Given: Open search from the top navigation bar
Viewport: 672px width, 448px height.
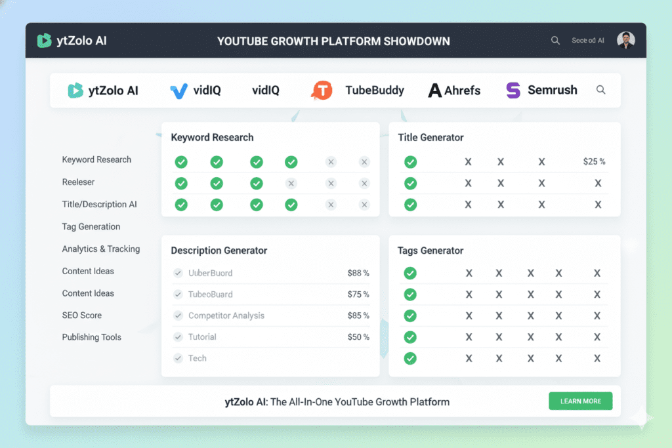Looking at the screenshot, I should pyautogui.click(x=555, y=40).
